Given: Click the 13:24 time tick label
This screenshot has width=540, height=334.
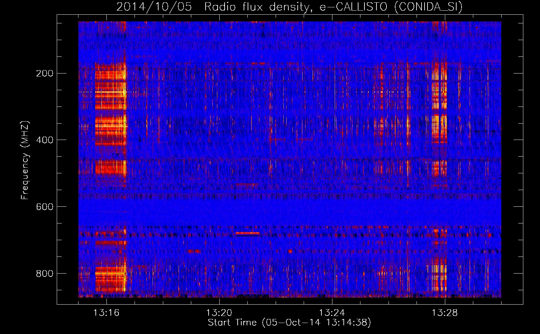Looking at the screenshot, I should pos(332,313).
